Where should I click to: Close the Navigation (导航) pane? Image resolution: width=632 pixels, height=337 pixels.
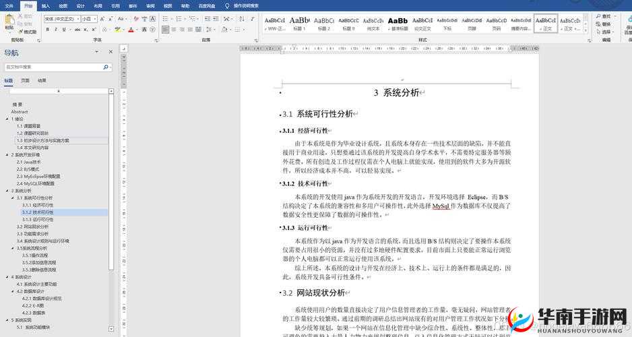click(110, 52)
